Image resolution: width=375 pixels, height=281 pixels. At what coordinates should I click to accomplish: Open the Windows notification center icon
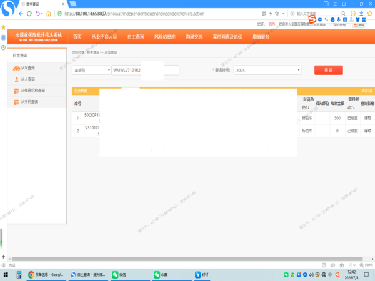click(366, 275)
